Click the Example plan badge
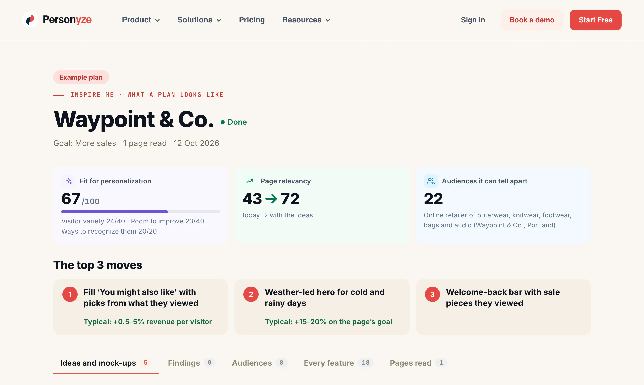The height and width of the screenshot is (385, 644). click(81, 77)
